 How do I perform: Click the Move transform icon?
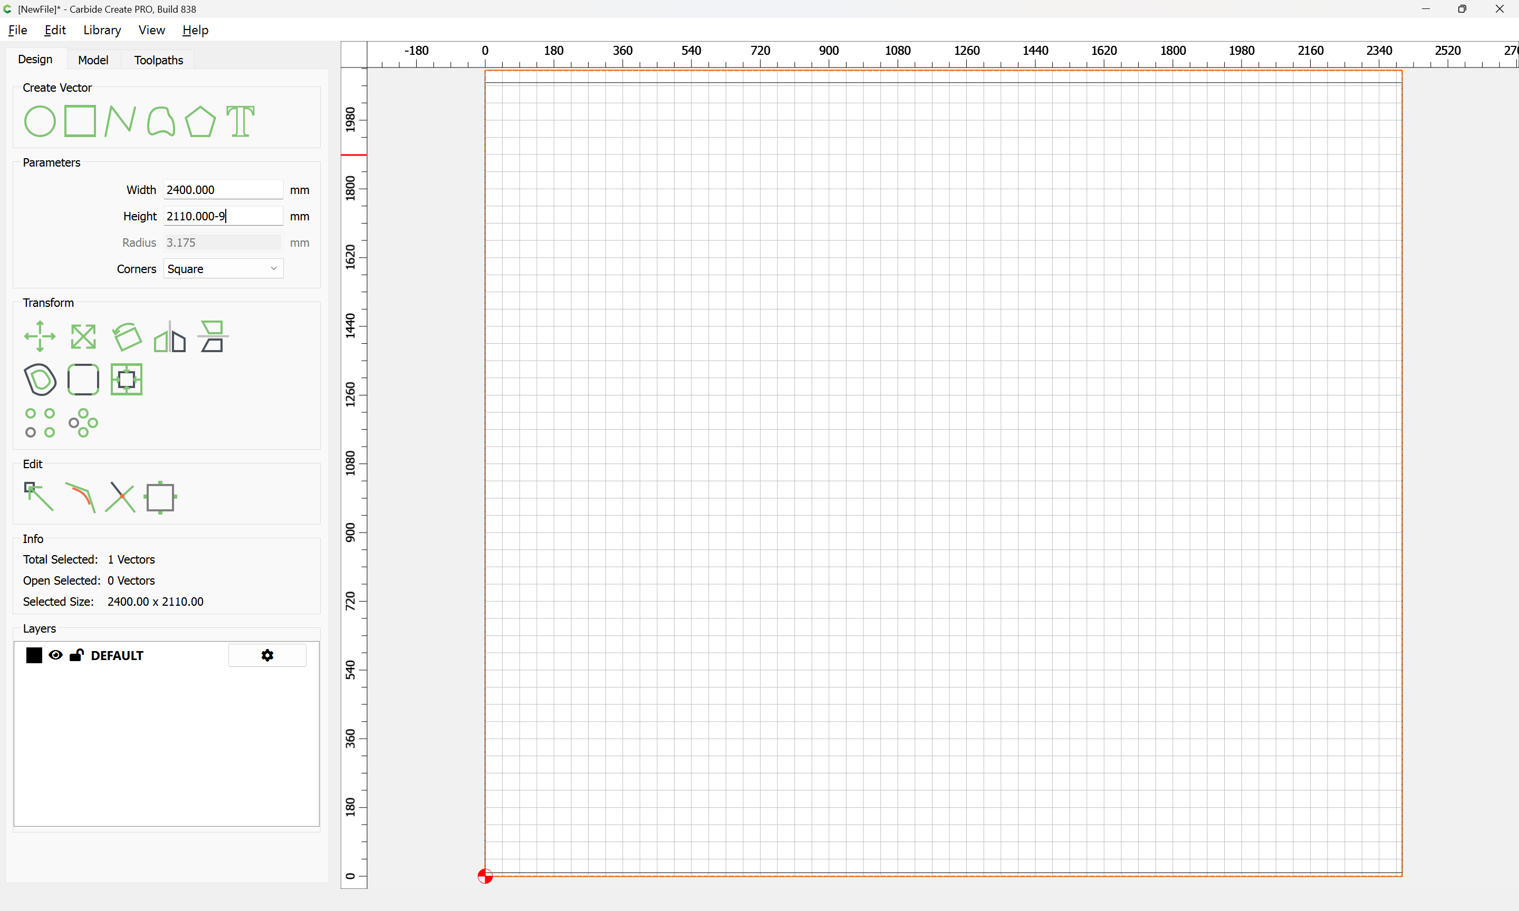point(40,336)
